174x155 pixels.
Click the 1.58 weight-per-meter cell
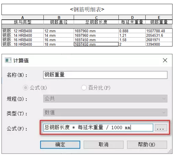coord(132,40)
